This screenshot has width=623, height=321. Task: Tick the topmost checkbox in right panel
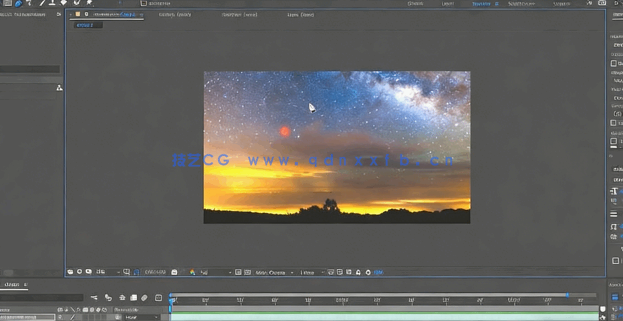point(614,63)
